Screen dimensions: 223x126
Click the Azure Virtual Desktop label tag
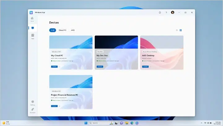(x=150, y=52)
